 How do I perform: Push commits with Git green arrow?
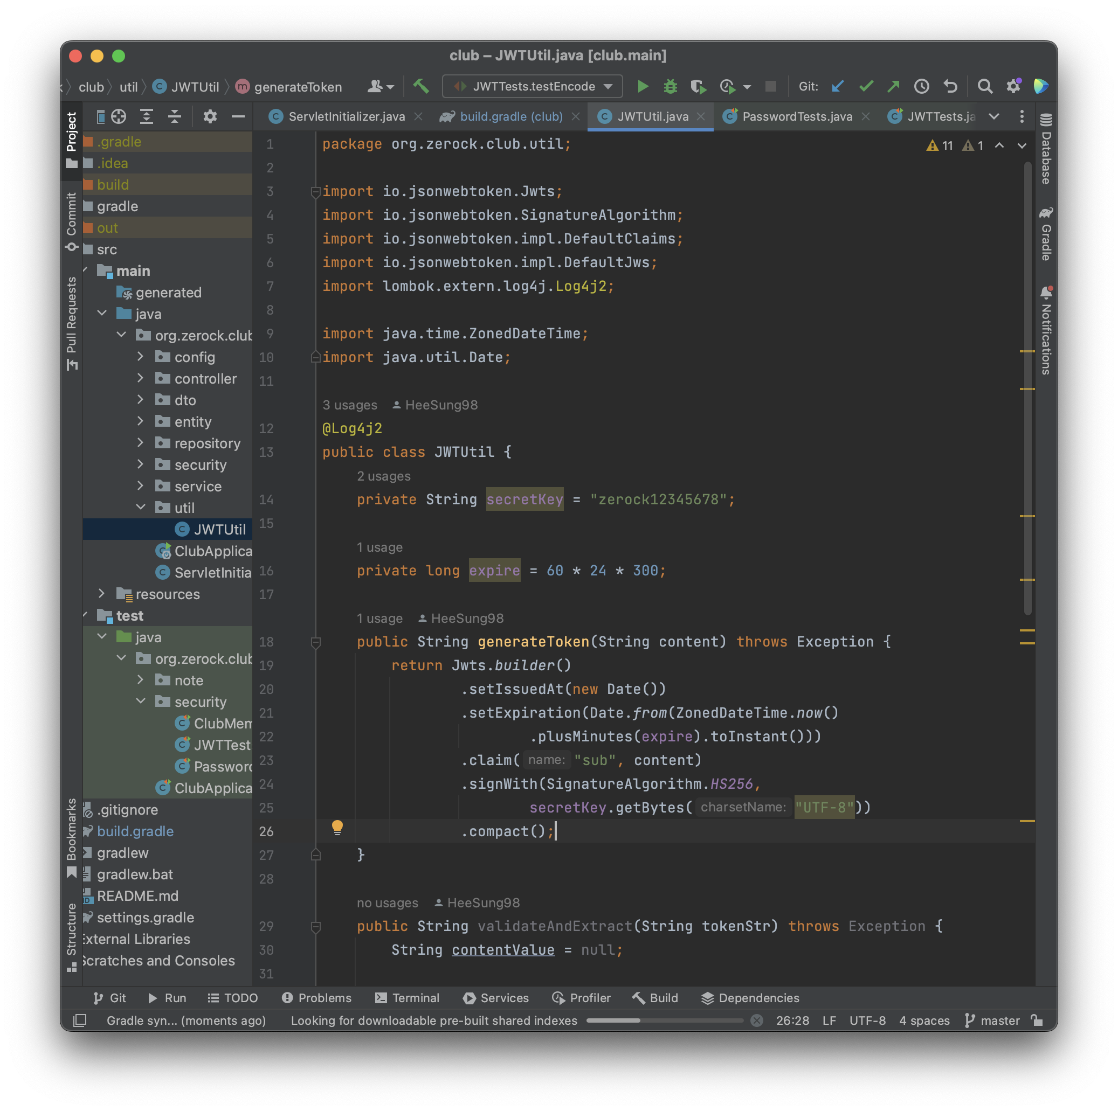893,87
